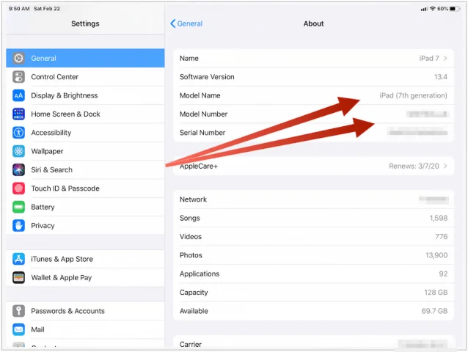Tap the 1,598 songs value
The image size is (468, 352).
[439, 218]
